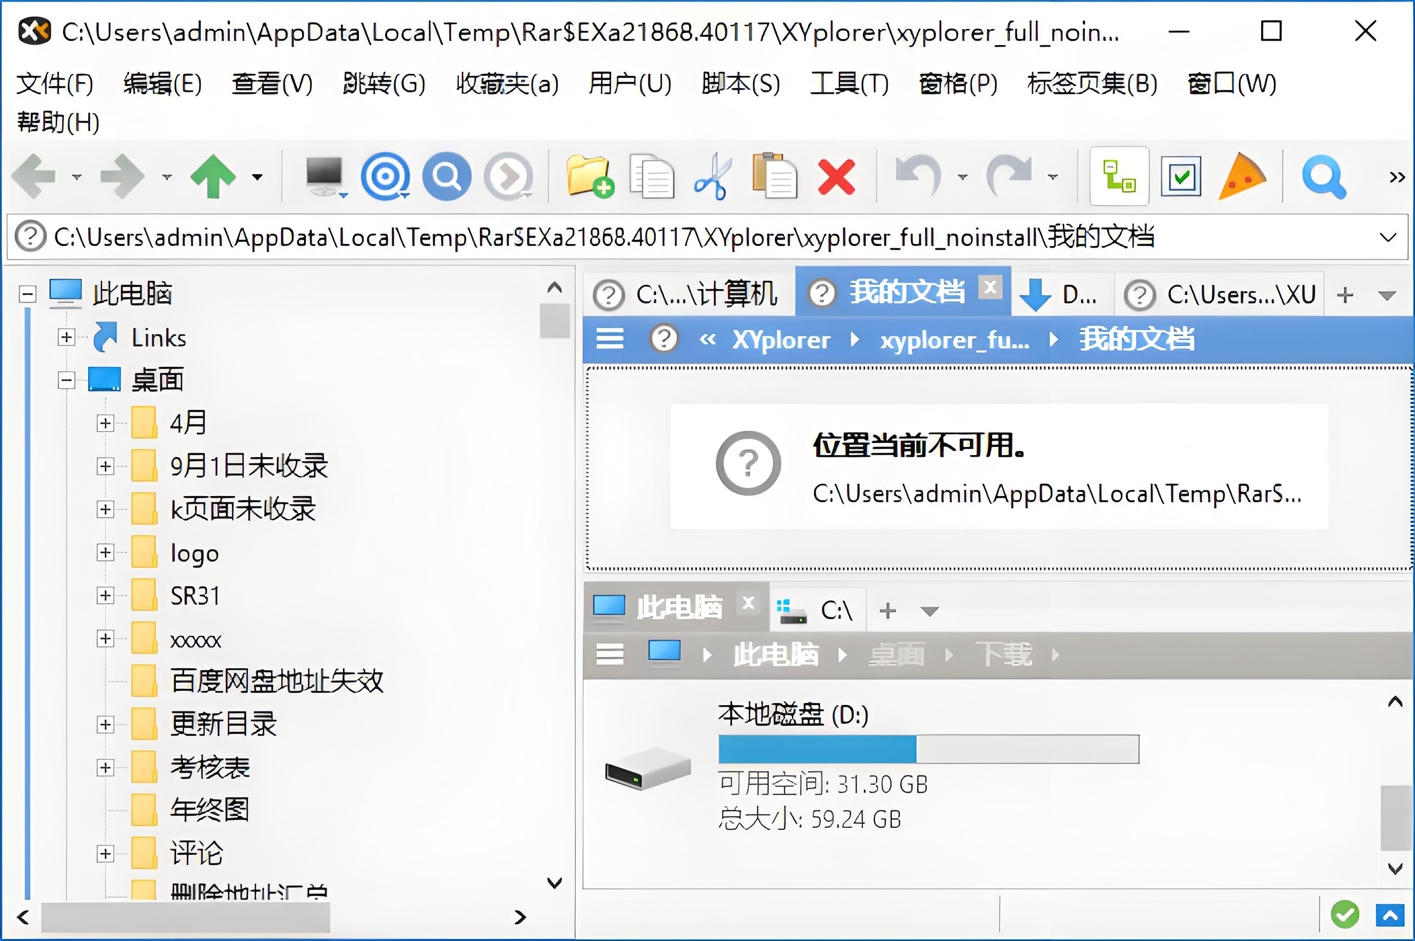
Task: Click XYplorer breadcrumb in path bar
Action: click(x=781, y=340)
